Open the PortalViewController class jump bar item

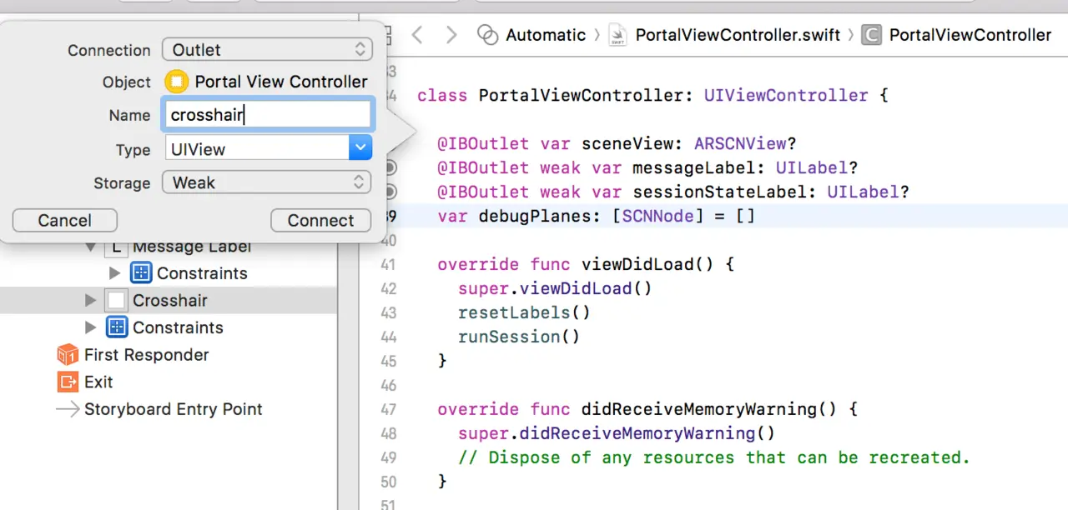click(970, 35)
